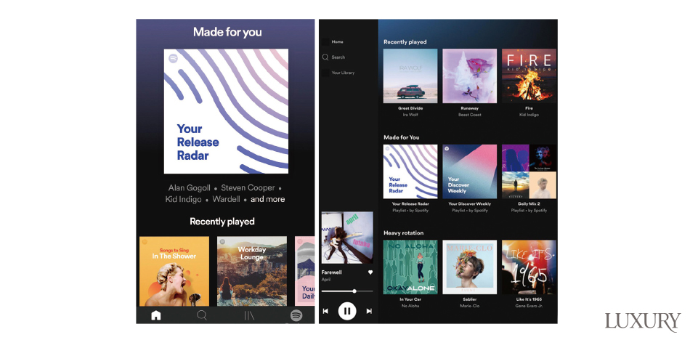Viewport: 690px width, 340px height.
Task: Skip to previous track
Action: (325, 312)
